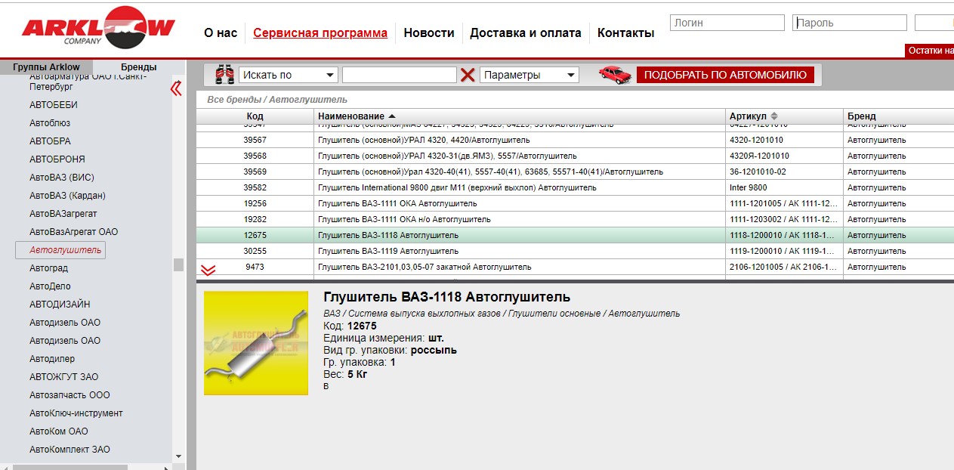Switch to Группы Arklow tab
Image resolution: width=954 pixels, height=470 pixels.
[x=46, y=67]
